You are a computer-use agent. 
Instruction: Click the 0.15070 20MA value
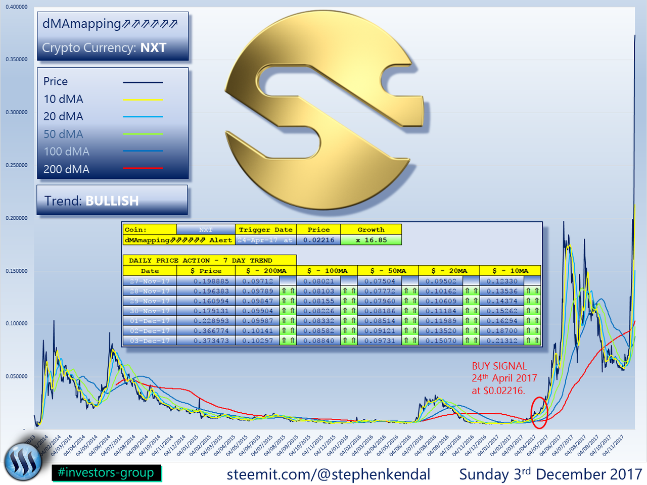click(x=441, y=341)
